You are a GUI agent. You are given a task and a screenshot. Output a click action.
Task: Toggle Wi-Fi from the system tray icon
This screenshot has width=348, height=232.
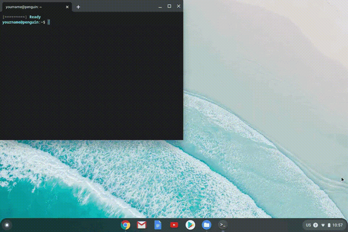tap(324, 225)
